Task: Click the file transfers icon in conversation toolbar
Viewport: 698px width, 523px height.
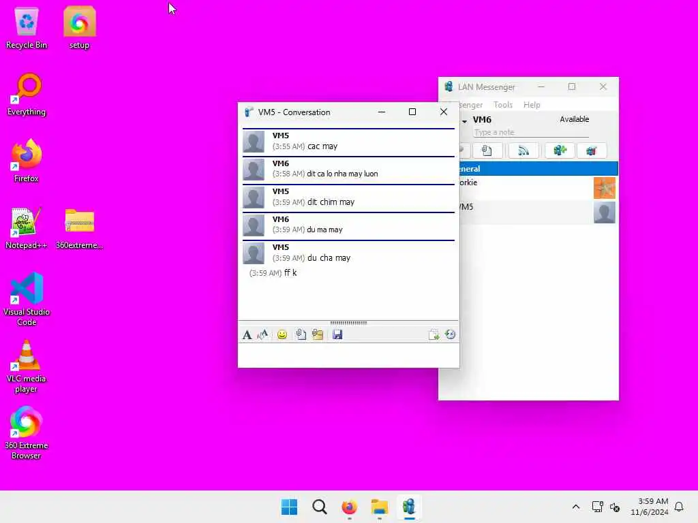Action: point(434,334)
